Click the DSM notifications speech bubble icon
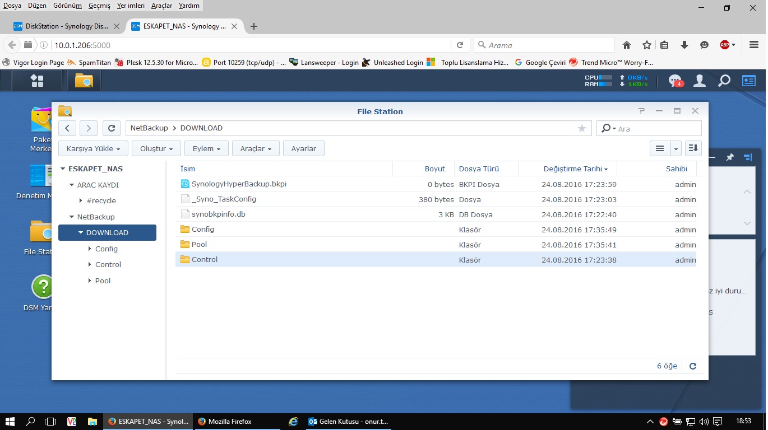 676,81
